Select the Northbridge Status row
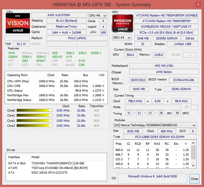 [56, 100]
